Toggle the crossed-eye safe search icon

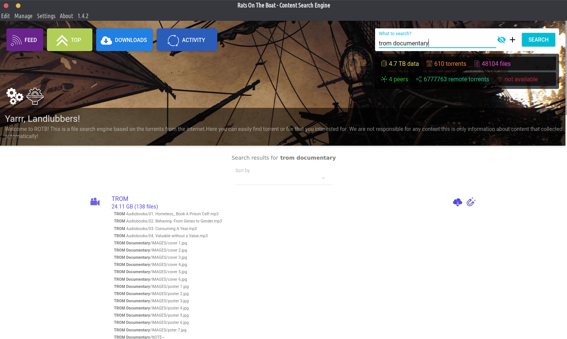[x=501, y=40]
